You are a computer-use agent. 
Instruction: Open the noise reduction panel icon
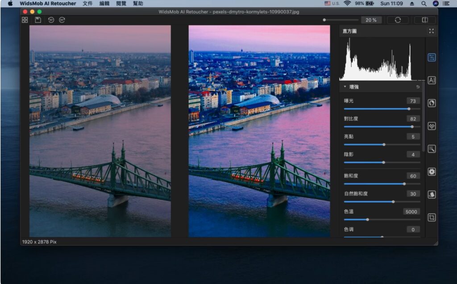(431, 126)
